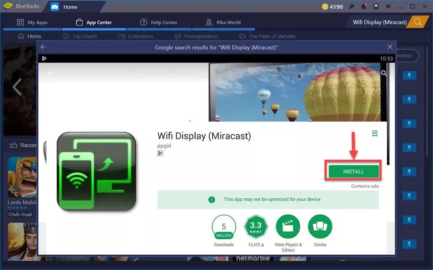This screenshot has width=433, height=270.
Task: Click the orange search magnifier button
Action: click(x=418, y=22)
